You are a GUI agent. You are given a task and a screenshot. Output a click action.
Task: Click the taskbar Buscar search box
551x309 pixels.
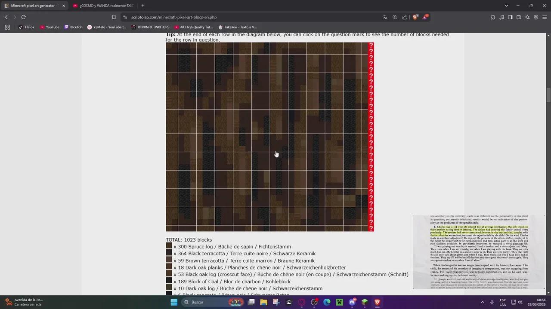214,302
